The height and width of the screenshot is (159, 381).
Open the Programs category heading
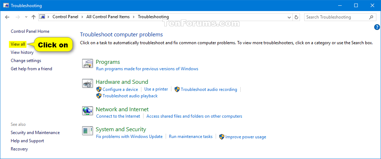pyautogui.click(x=108, y=62)
